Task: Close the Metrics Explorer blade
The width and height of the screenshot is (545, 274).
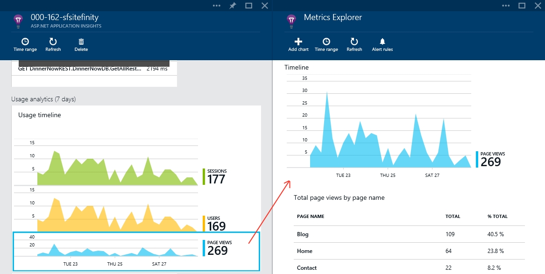Action: point(538,6)
